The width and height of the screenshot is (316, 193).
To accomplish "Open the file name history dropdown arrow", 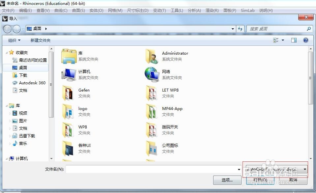I will click(239, 169).
